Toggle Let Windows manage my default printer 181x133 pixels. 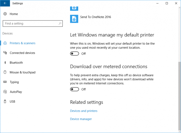pos(74,54)
